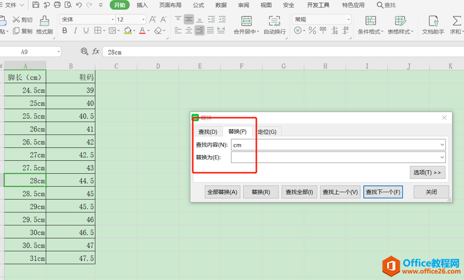Align text left in the ribbon
This screenshot has width=464, height=280.
click(x=178, y=30)
